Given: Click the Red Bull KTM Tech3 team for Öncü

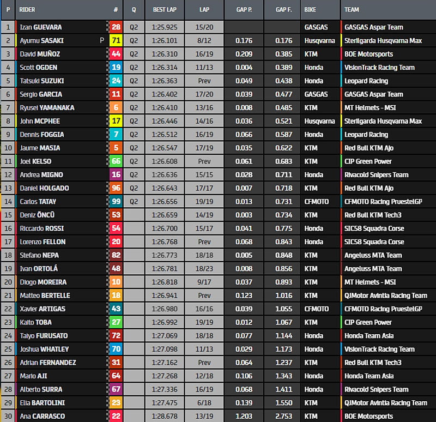Looking at the screenshot, I should coord(373,215).
